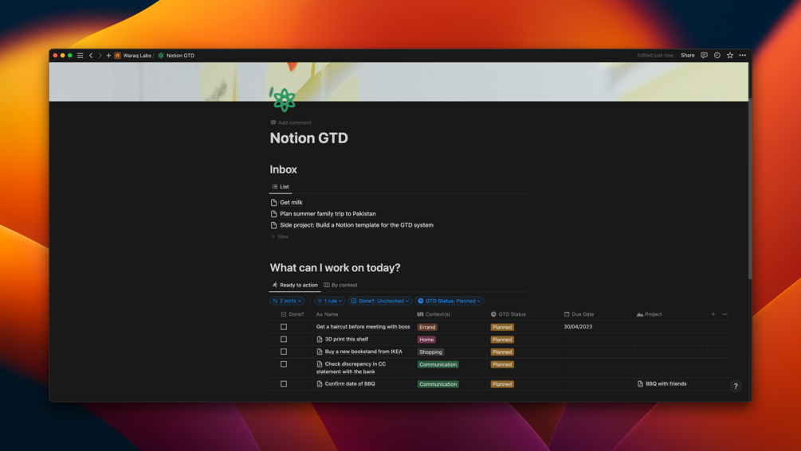Check off Confirm date of BBQ
This screenshot has width=801, height=451.
[284, 384]
